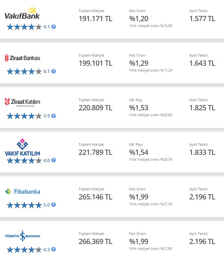Select the yearly cost rate %27,30 text
Image resolution: width=224 pixels, height=258 pixels.
(x=151, y=204)
